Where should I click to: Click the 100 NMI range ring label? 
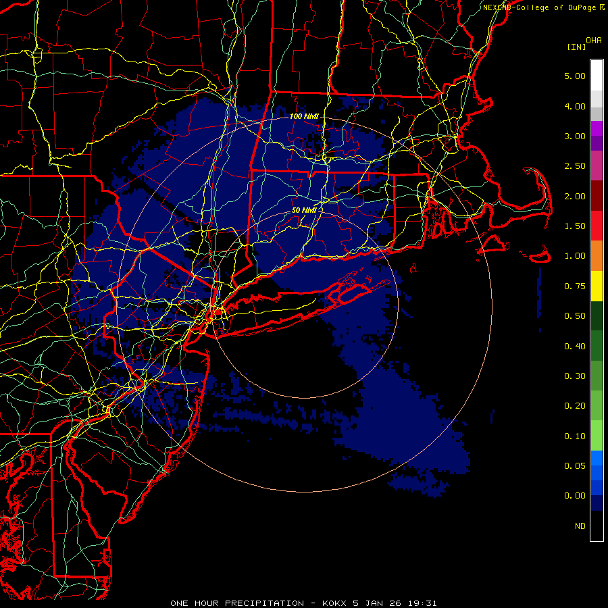coord(304,116)
